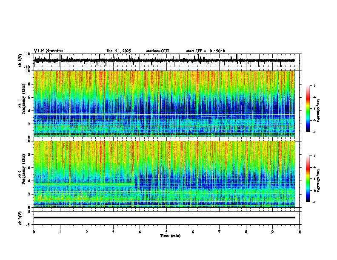This screenshot has height=260, width=337.
Task: Click the "Jan. 2 , 2025" date text
Action: pyautogui.click(x=119, y=51)
